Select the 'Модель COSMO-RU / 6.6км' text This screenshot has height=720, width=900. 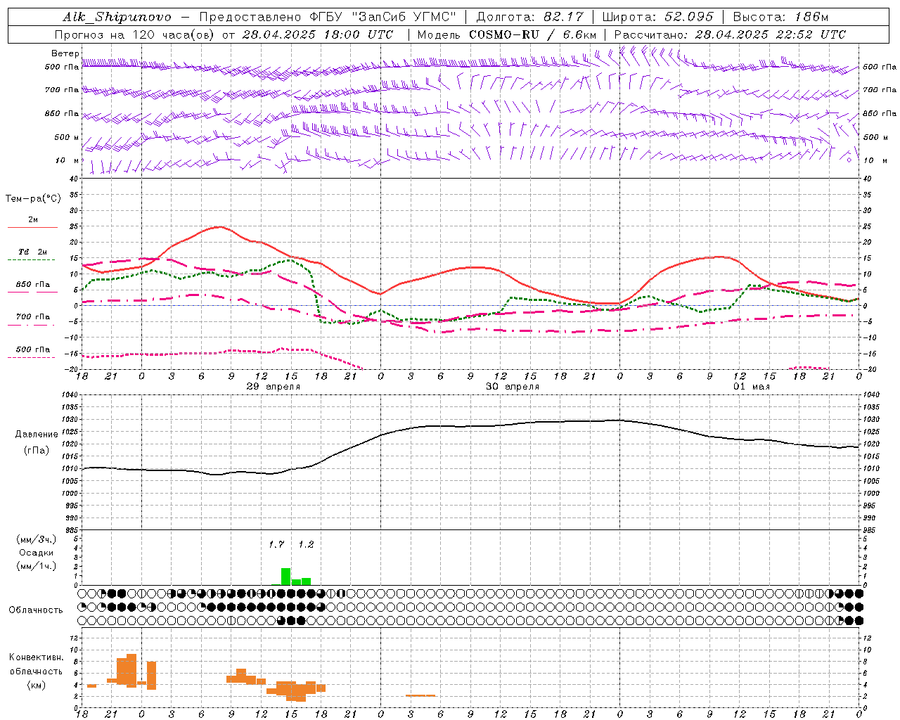point(506,34)
